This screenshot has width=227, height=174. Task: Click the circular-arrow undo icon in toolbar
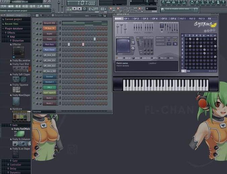pos(192,2)
